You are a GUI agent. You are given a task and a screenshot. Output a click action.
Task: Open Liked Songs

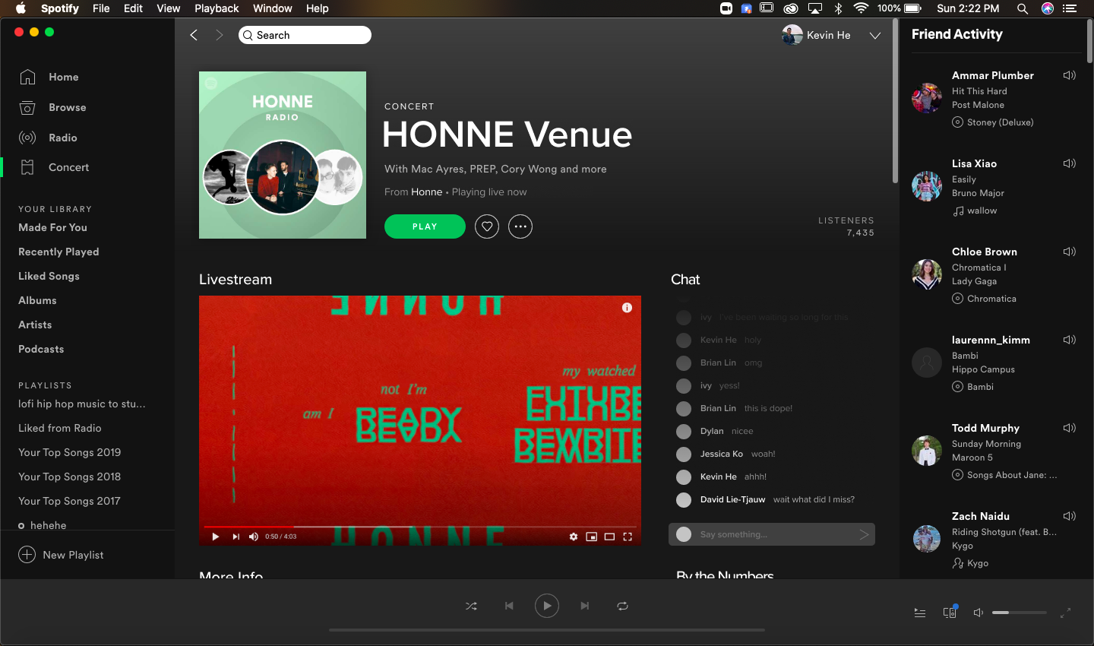[49, 276]
